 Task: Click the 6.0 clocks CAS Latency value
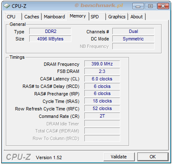pyautogui.click(x=102, y=79)
